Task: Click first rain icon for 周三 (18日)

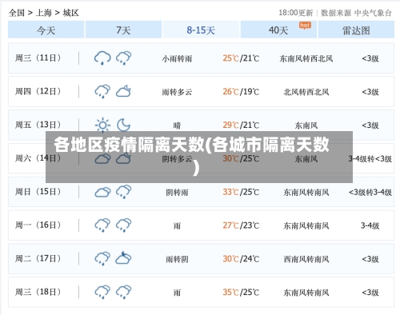Action: (102, 292)
